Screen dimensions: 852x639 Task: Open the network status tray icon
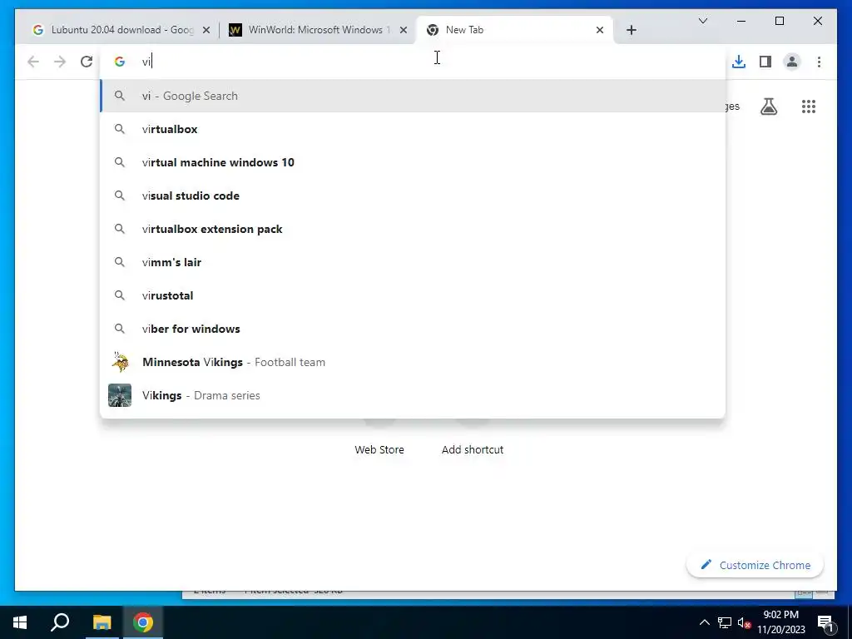coord(725,622)
